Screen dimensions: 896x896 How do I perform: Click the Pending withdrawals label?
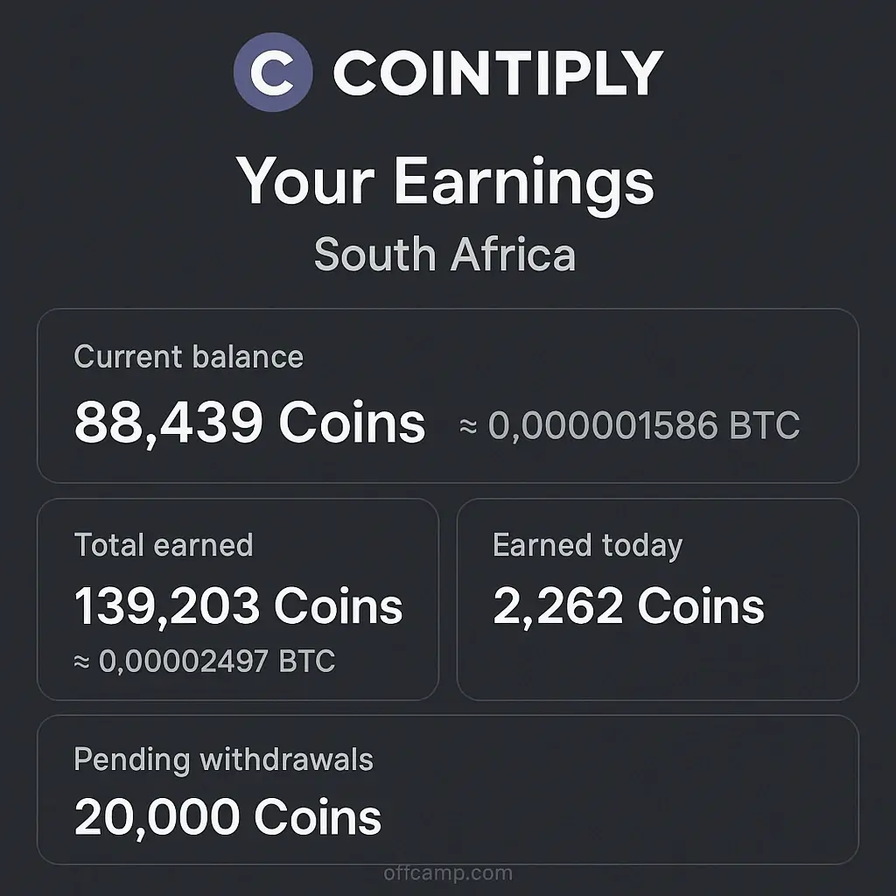pos(223,759)
